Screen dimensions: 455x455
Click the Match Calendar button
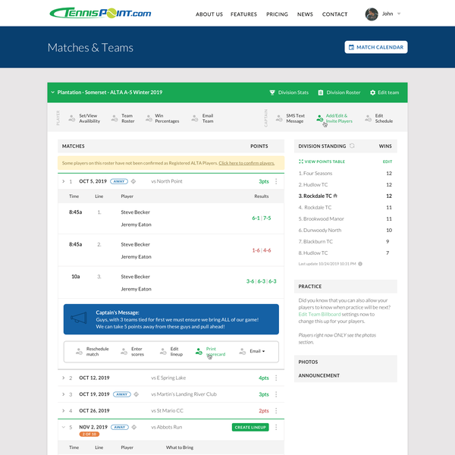[x=375, y=47]
